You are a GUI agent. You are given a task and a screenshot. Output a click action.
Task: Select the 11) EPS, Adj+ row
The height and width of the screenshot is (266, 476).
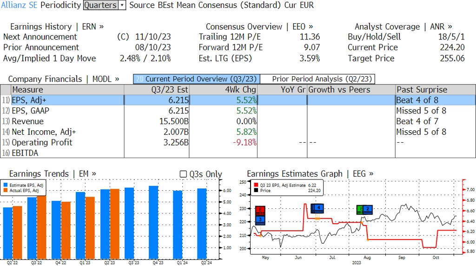tap(238, 100)
